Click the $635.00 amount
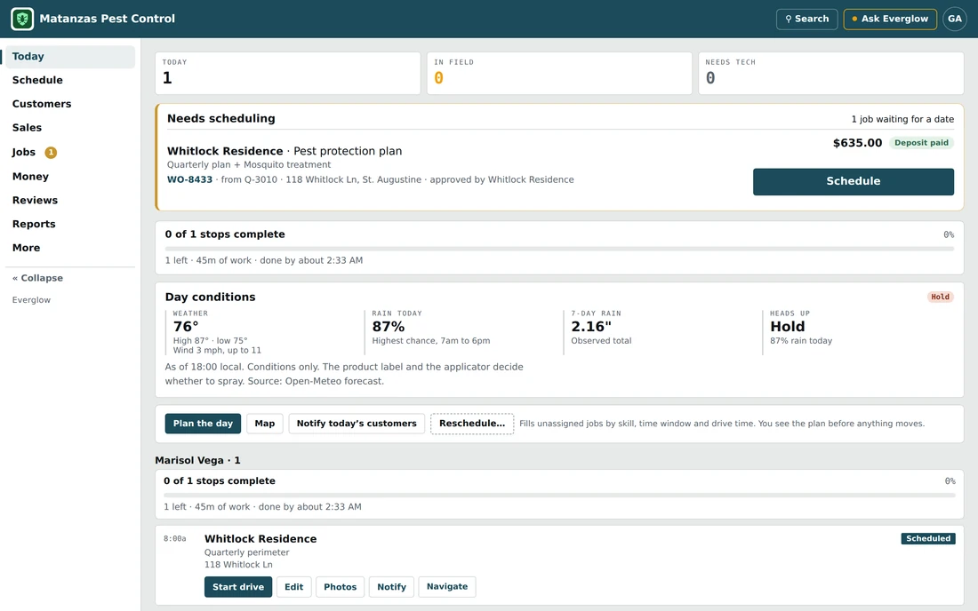This screenshot has width=978, height=611. tap(857, 143)
